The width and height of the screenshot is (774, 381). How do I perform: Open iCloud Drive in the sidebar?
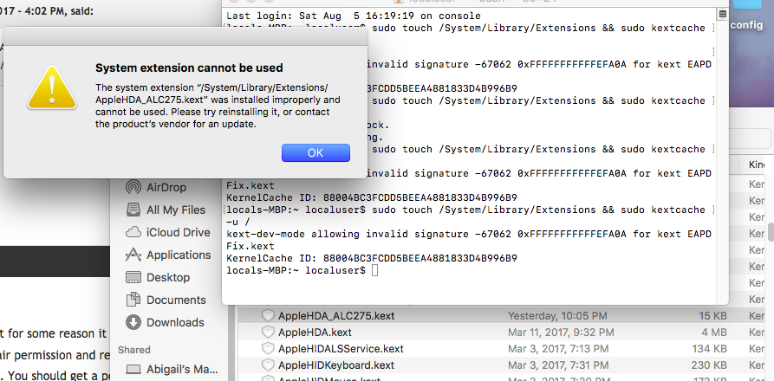(x=178, y=232)
